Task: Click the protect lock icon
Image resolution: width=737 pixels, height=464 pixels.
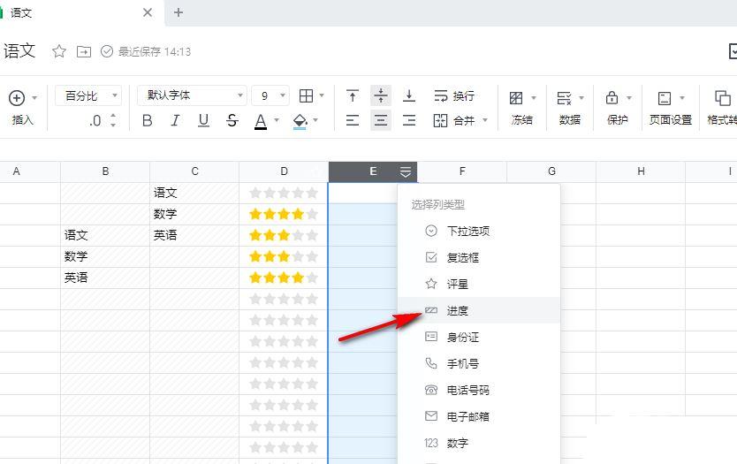Action: click(612, 98)
